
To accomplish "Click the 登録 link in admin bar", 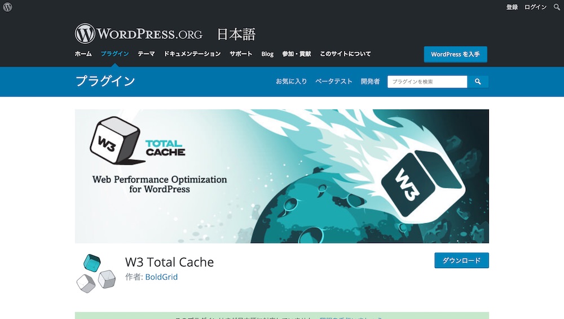I will (x=512, y=7).
